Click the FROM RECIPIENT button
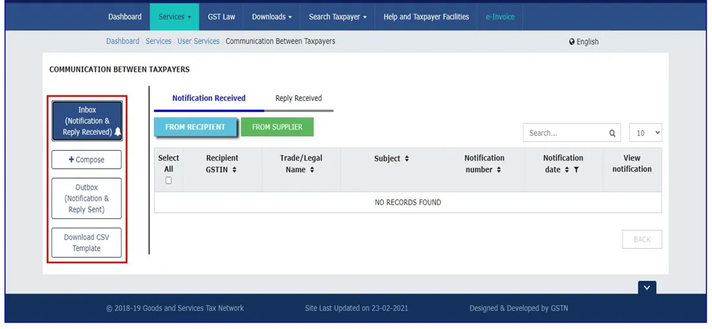Screen dimensions: 712x329 [x=195, y=127]
